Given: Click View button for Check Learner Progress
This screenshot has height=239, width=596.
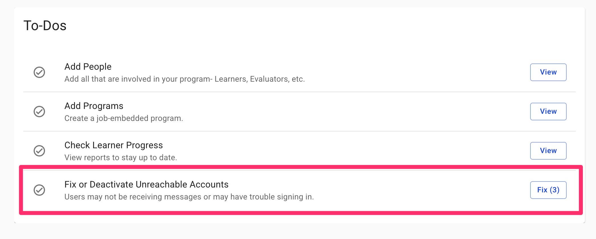Looking at the screenshot, I should (548, 151).
